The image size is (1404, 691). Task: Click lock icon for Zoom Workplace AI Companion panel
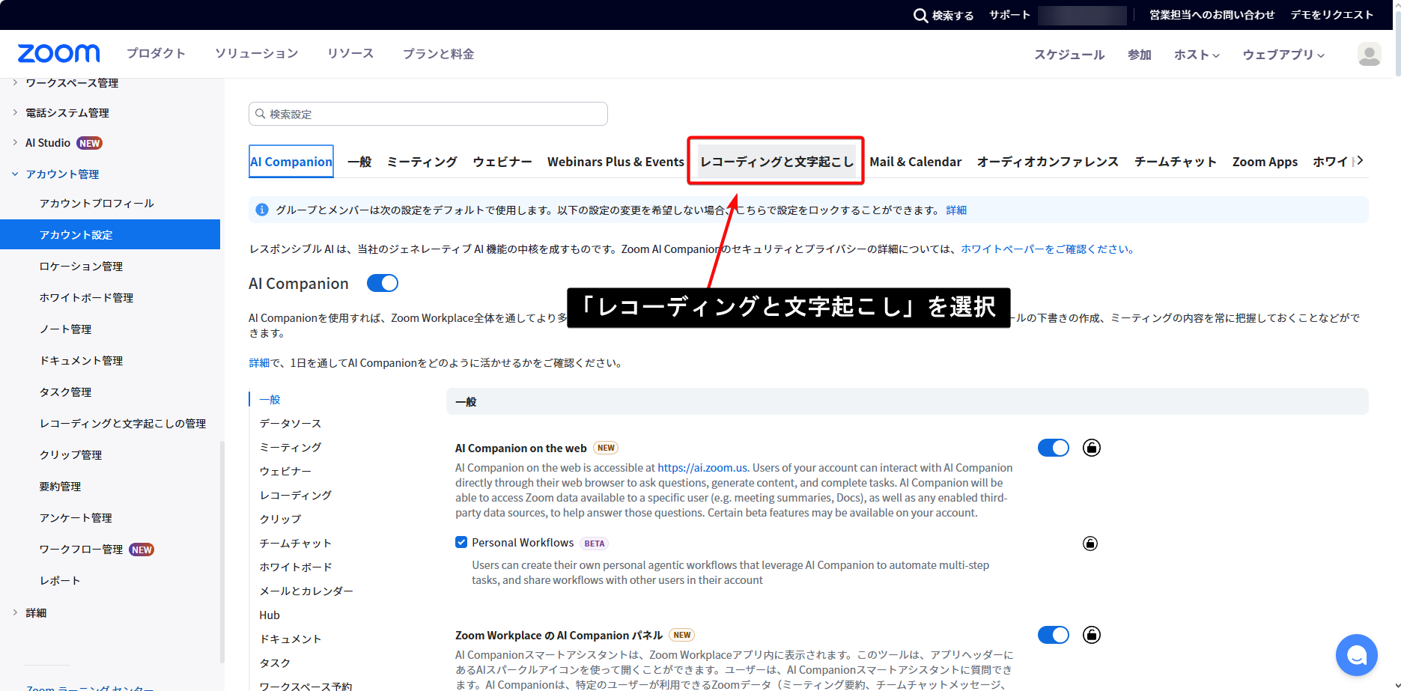[1091, 635]
